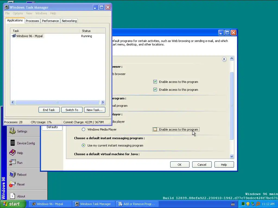
Task: Click the Start button
Action: [13, 204]
